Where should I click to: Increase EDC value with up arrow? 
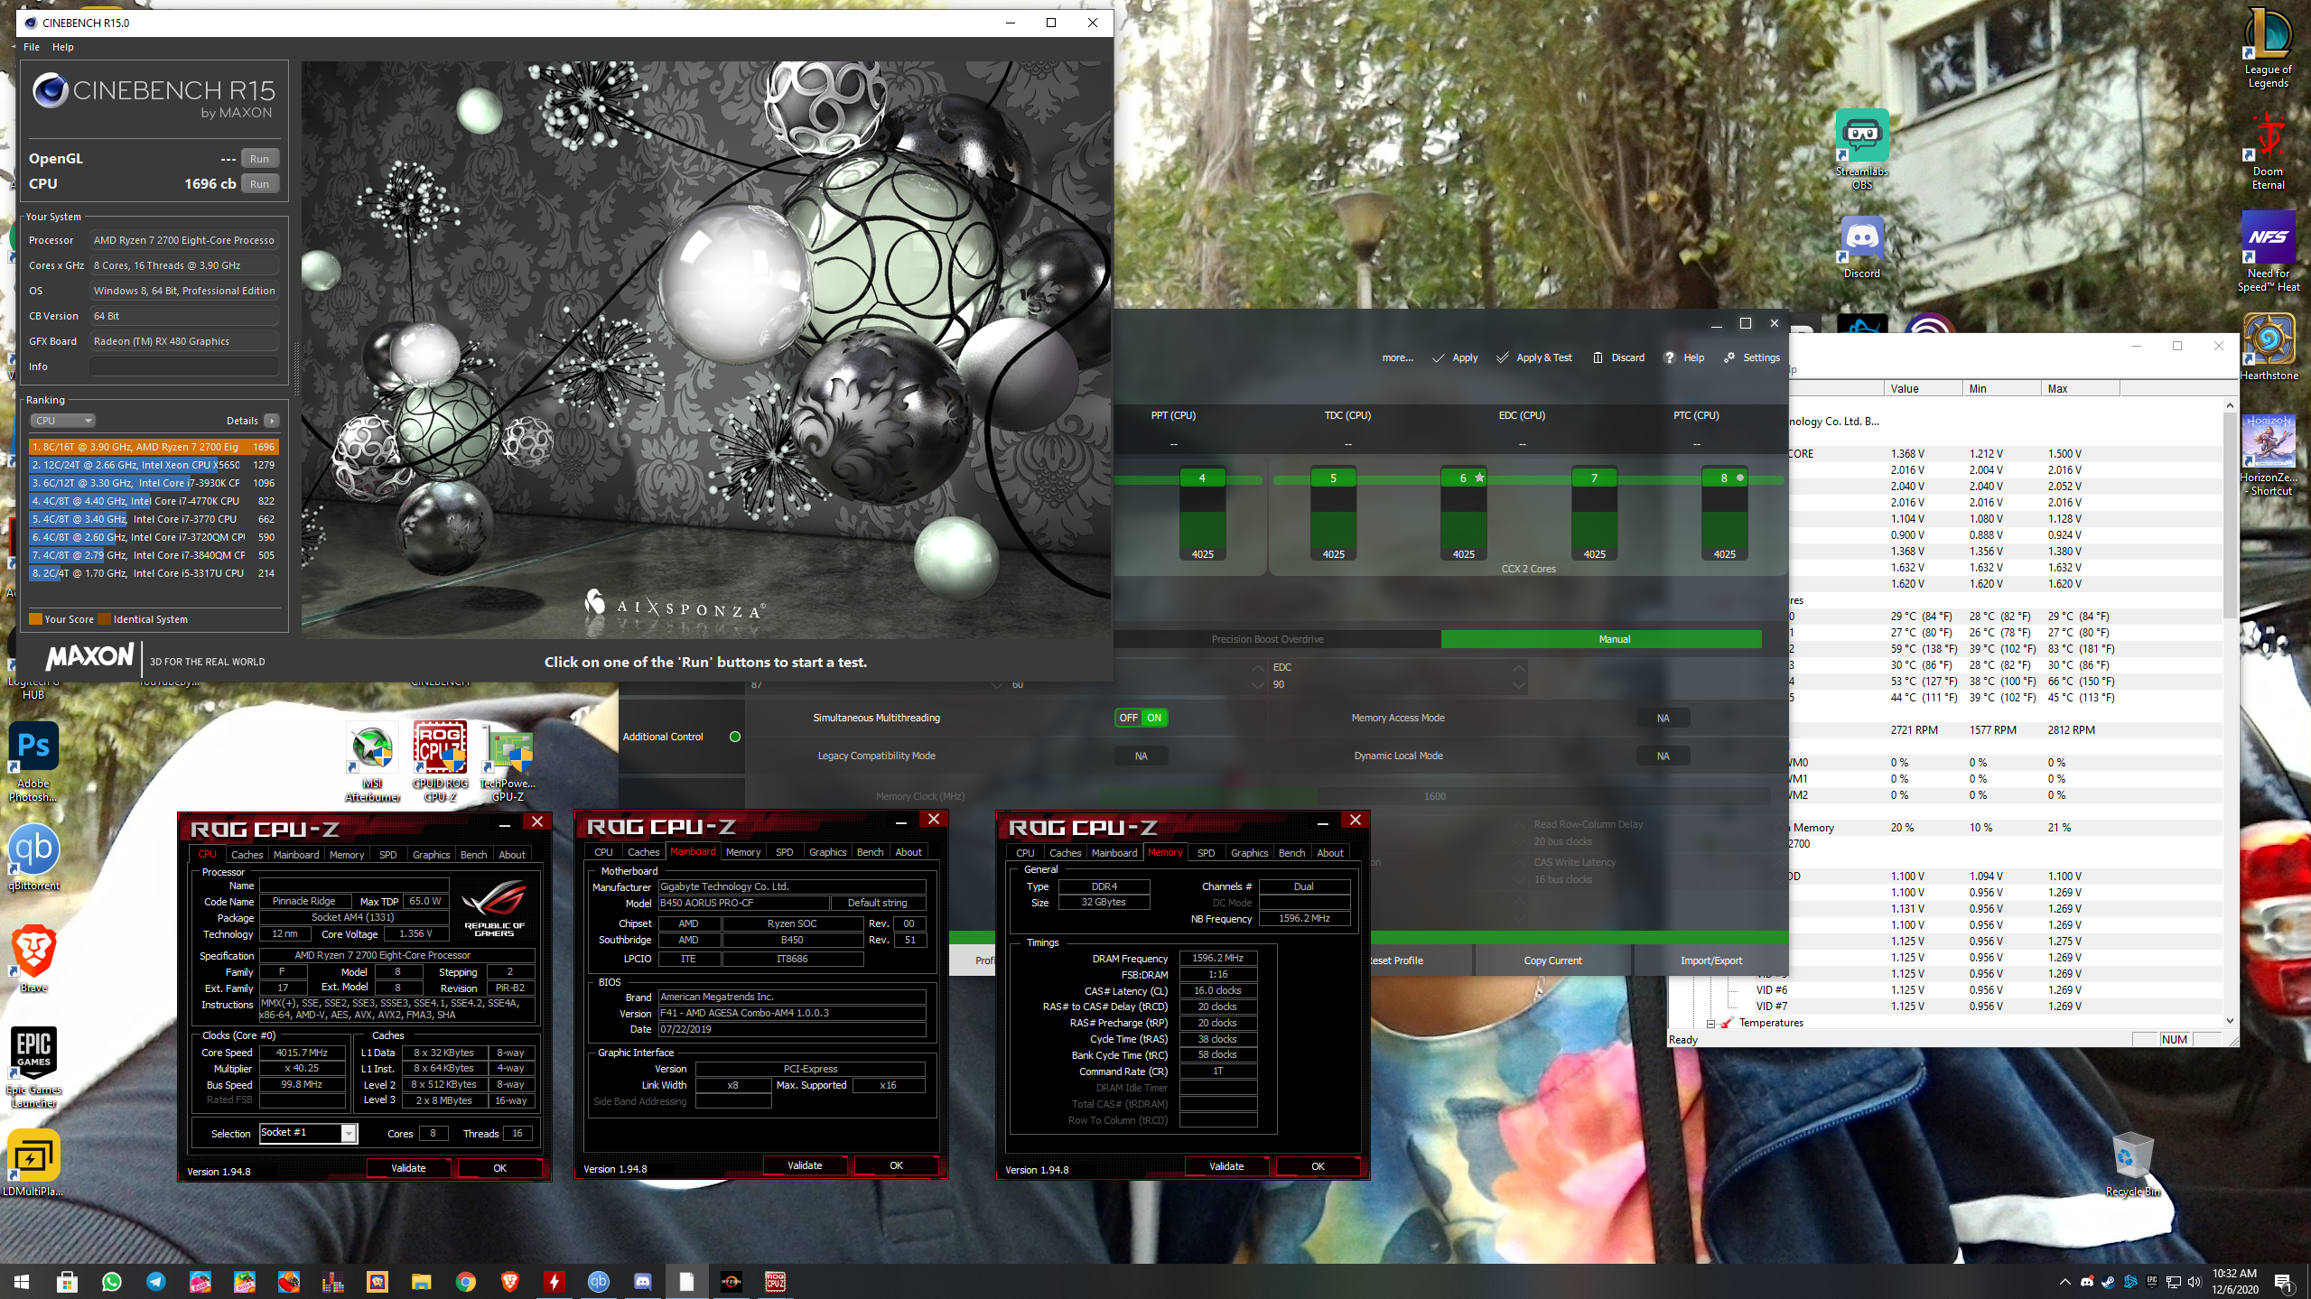click(x=1519, y=667)
